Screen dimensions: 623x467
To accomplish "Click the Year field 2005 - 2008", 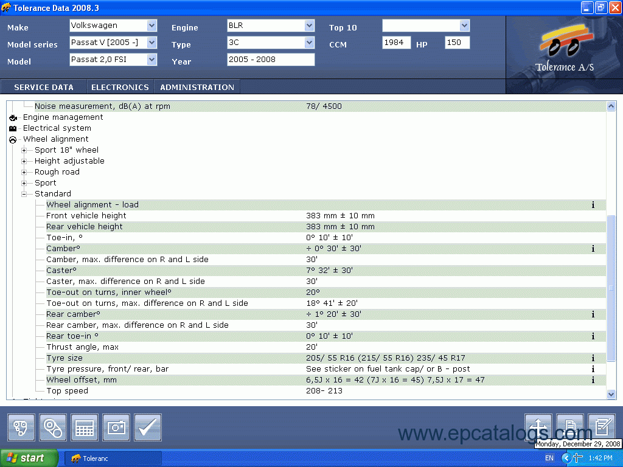I will 271,60.
